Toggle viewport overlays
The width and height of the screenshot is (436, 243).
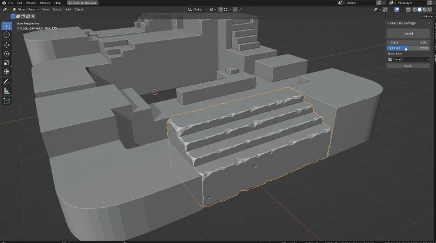pyautogui.click(x=397, y=10)
